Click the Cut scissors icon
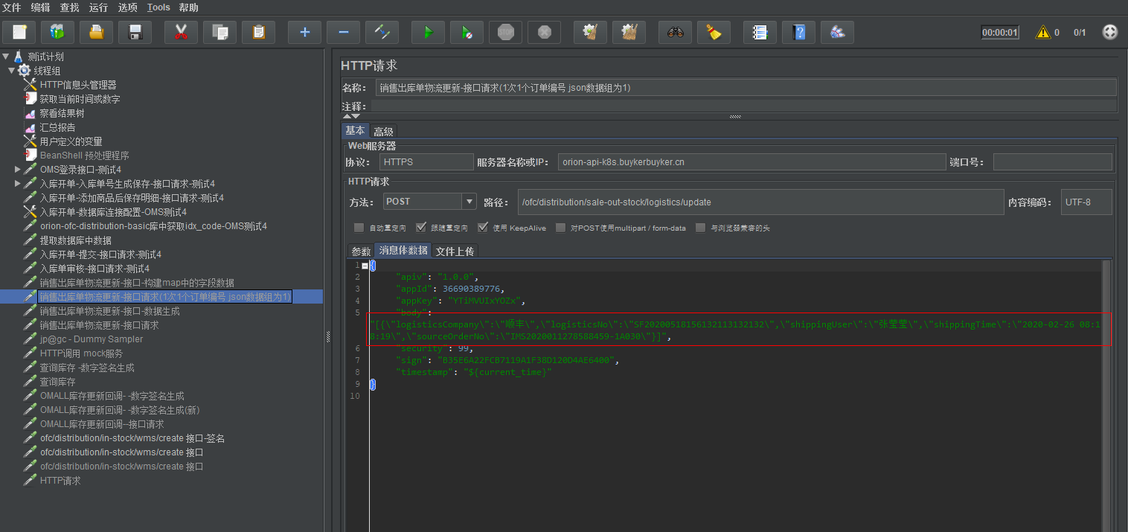Viewport: 1128px width, 532px height. [x=181, y=32]
